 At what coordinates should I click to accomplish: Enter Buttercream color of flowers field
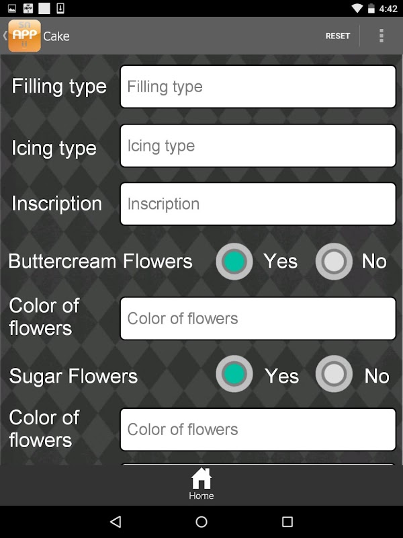258,318
